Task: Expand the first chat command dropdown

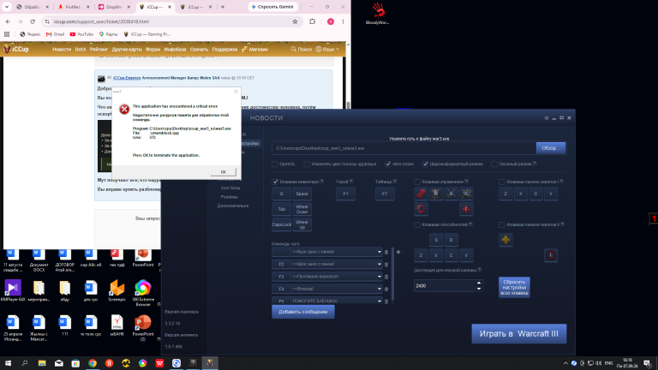Action: pyautogui.click(x=379, y=252)
